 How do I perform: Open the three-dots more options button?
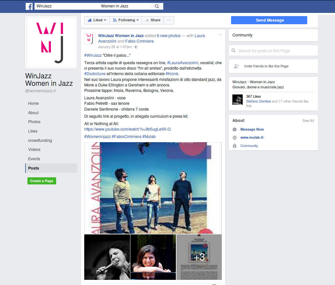(x=169, y=20)
